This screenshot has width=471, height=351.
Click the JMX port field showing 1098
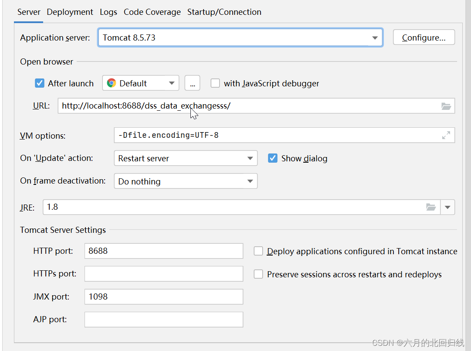164,296
